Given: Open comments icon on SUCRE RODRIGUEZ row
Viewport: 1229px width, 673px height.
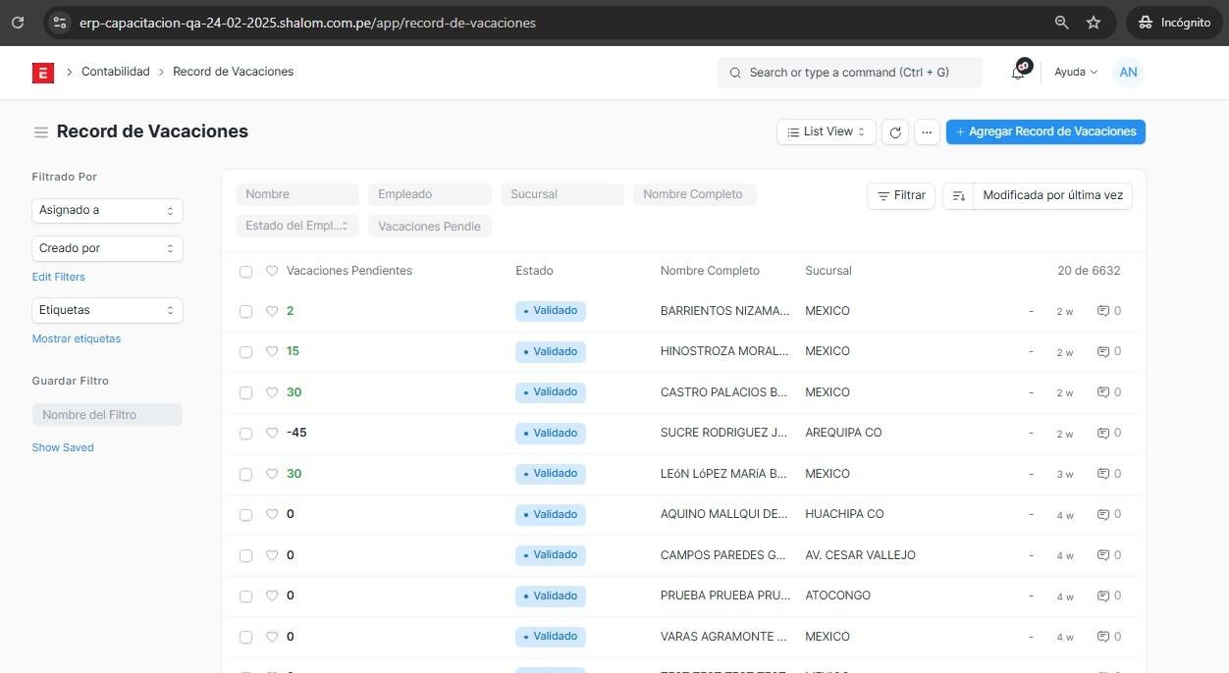Looking at the screenshot, I should click(1103, 433).
